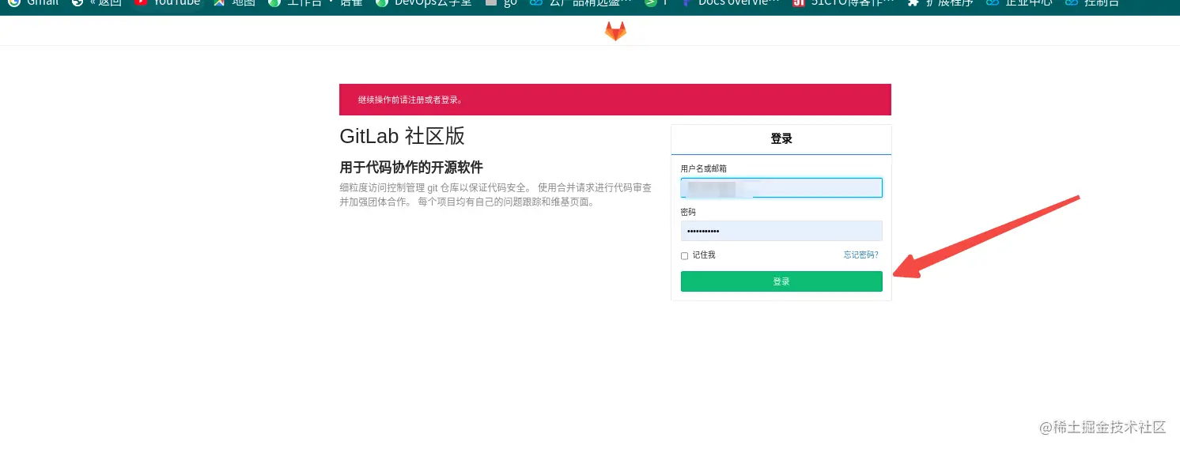Open the 忘记密码? link

[x=860, y=255]
